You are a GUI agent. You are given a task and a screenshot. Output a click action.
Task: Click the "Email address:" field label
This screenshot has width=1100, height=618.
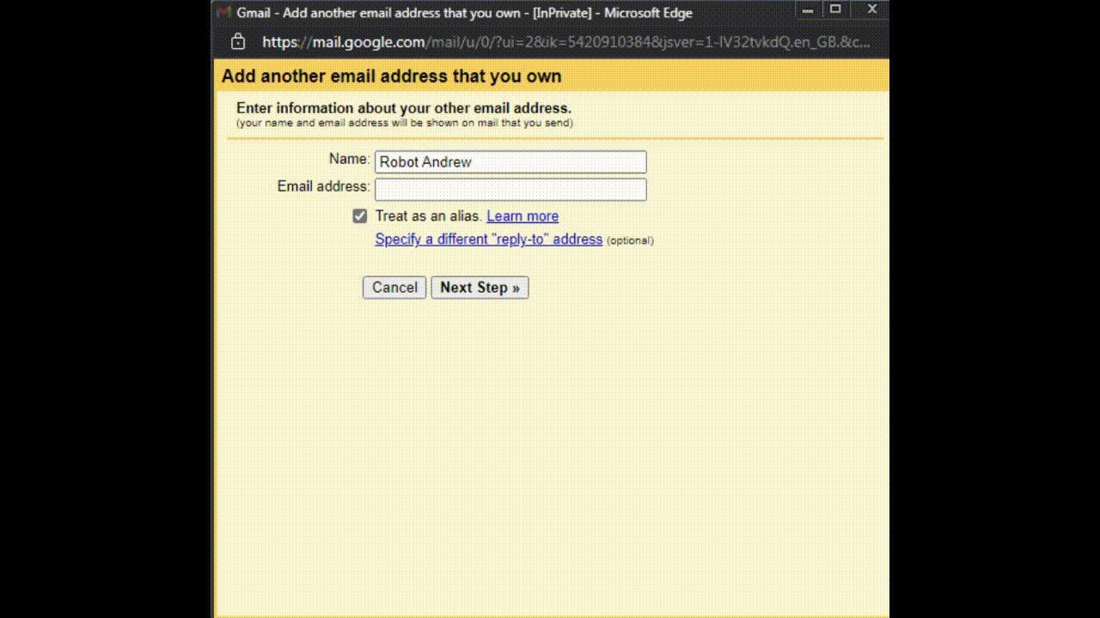pyautogui.click(x=323, y=186)
